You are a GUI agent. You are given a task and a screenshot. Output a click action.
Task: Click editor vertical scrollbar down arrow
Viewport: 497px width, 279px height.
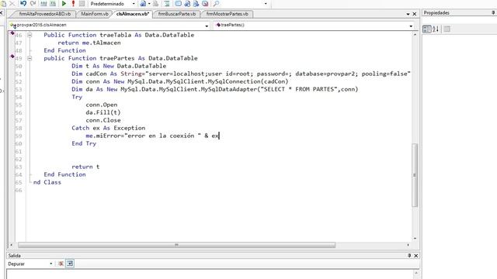(415, 238)
